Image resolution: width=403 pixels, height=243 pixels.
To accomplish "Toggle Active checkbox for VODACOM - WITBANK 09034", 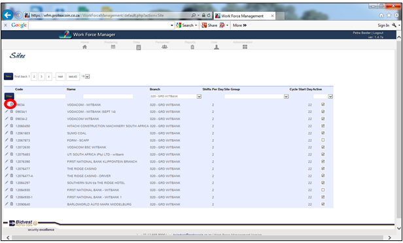I will pos(323,105).
